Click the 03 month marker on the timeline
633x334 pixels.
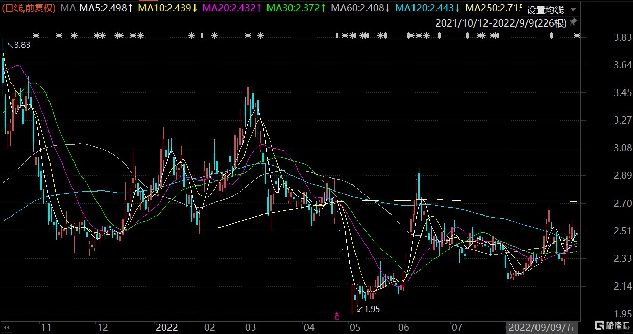tap(250, 327)
